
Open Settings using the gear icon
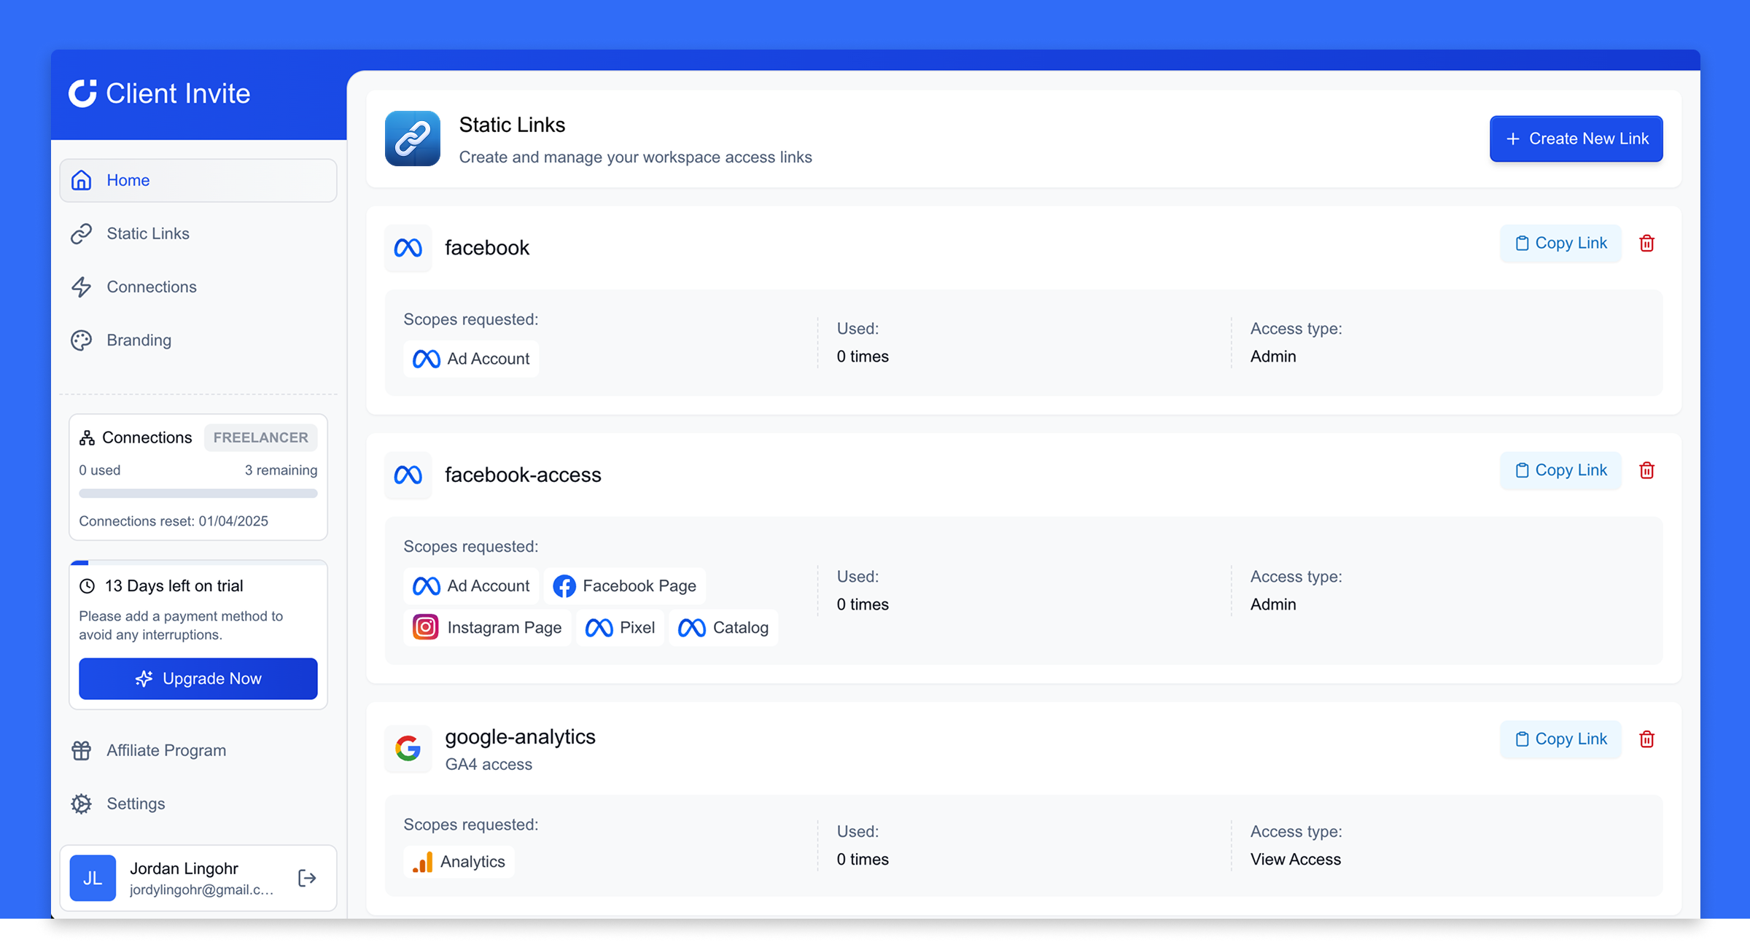[80, 803]
